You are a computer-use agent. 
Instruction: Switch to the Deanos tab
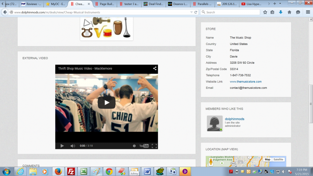click(178, 4)
